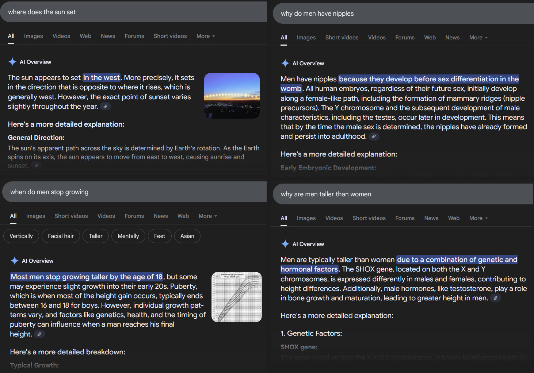Switch to Images tab for 'where does the sun set'
534x373 pixels.
point(33,36)
